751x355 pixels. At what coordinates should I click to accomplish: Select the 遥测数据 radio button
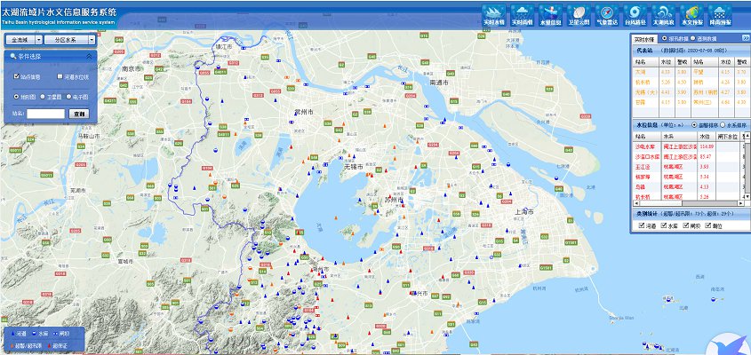[x=693, y=38]
